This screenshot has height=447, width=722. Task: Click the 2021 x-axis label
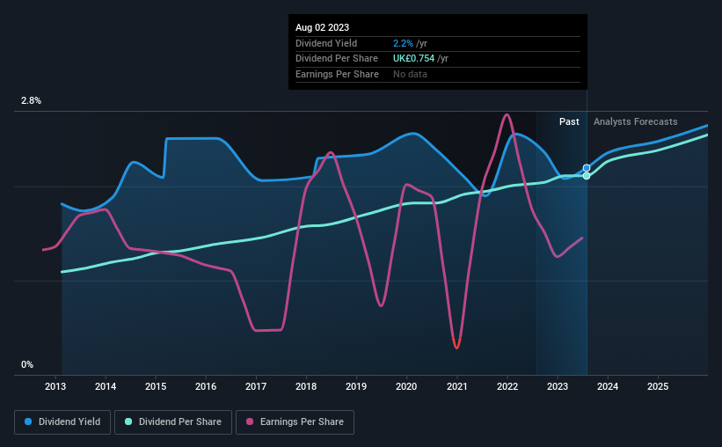click(x=456, y=386)
